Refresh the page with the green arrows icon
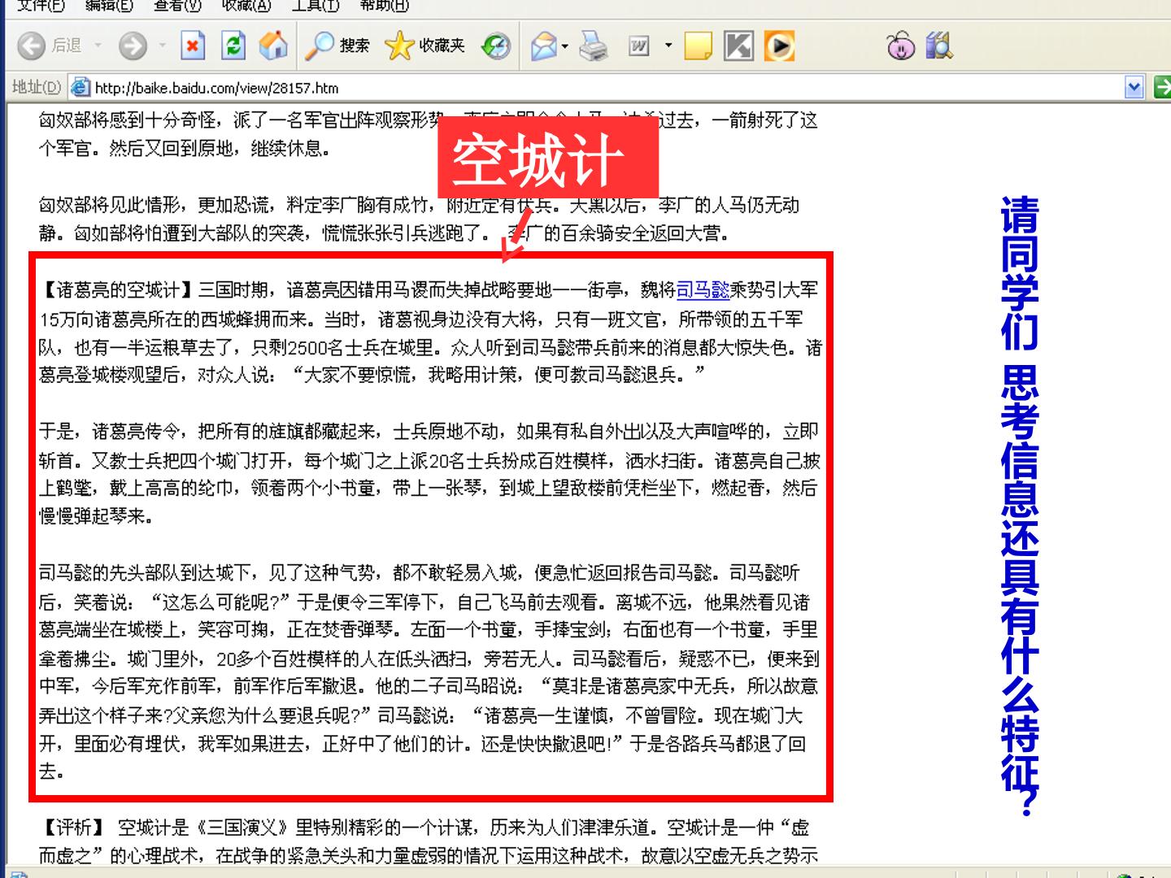Viewport: 1171px width, 878px height. coord(233,46)
